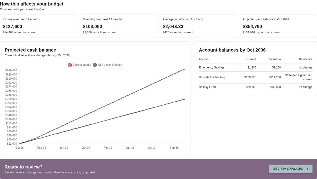Click the Holiday Fund account row

[x=255, y=87]
